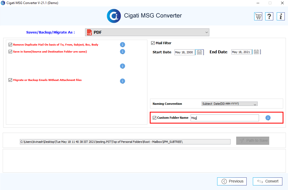Open the shopping cart purchase icon

(x=258, y=17)
